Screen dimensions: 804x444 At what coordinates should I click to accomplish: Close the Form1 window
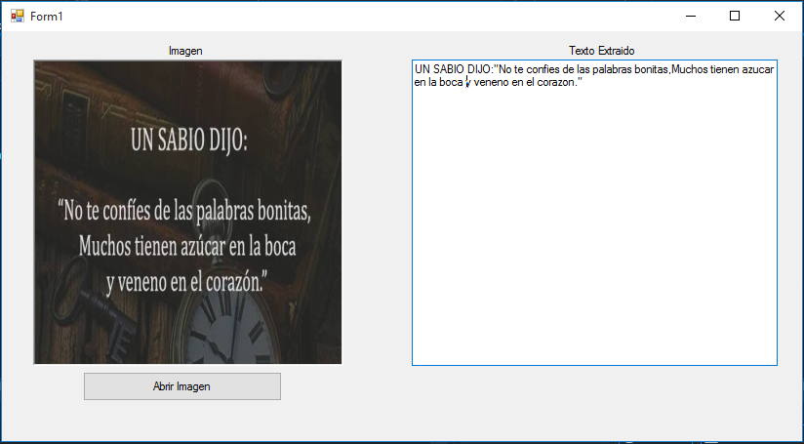780,16
